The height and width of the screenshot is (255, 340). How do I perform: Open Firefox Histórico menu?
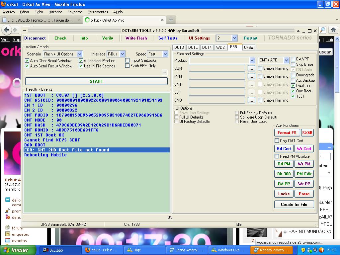(55, 12)
